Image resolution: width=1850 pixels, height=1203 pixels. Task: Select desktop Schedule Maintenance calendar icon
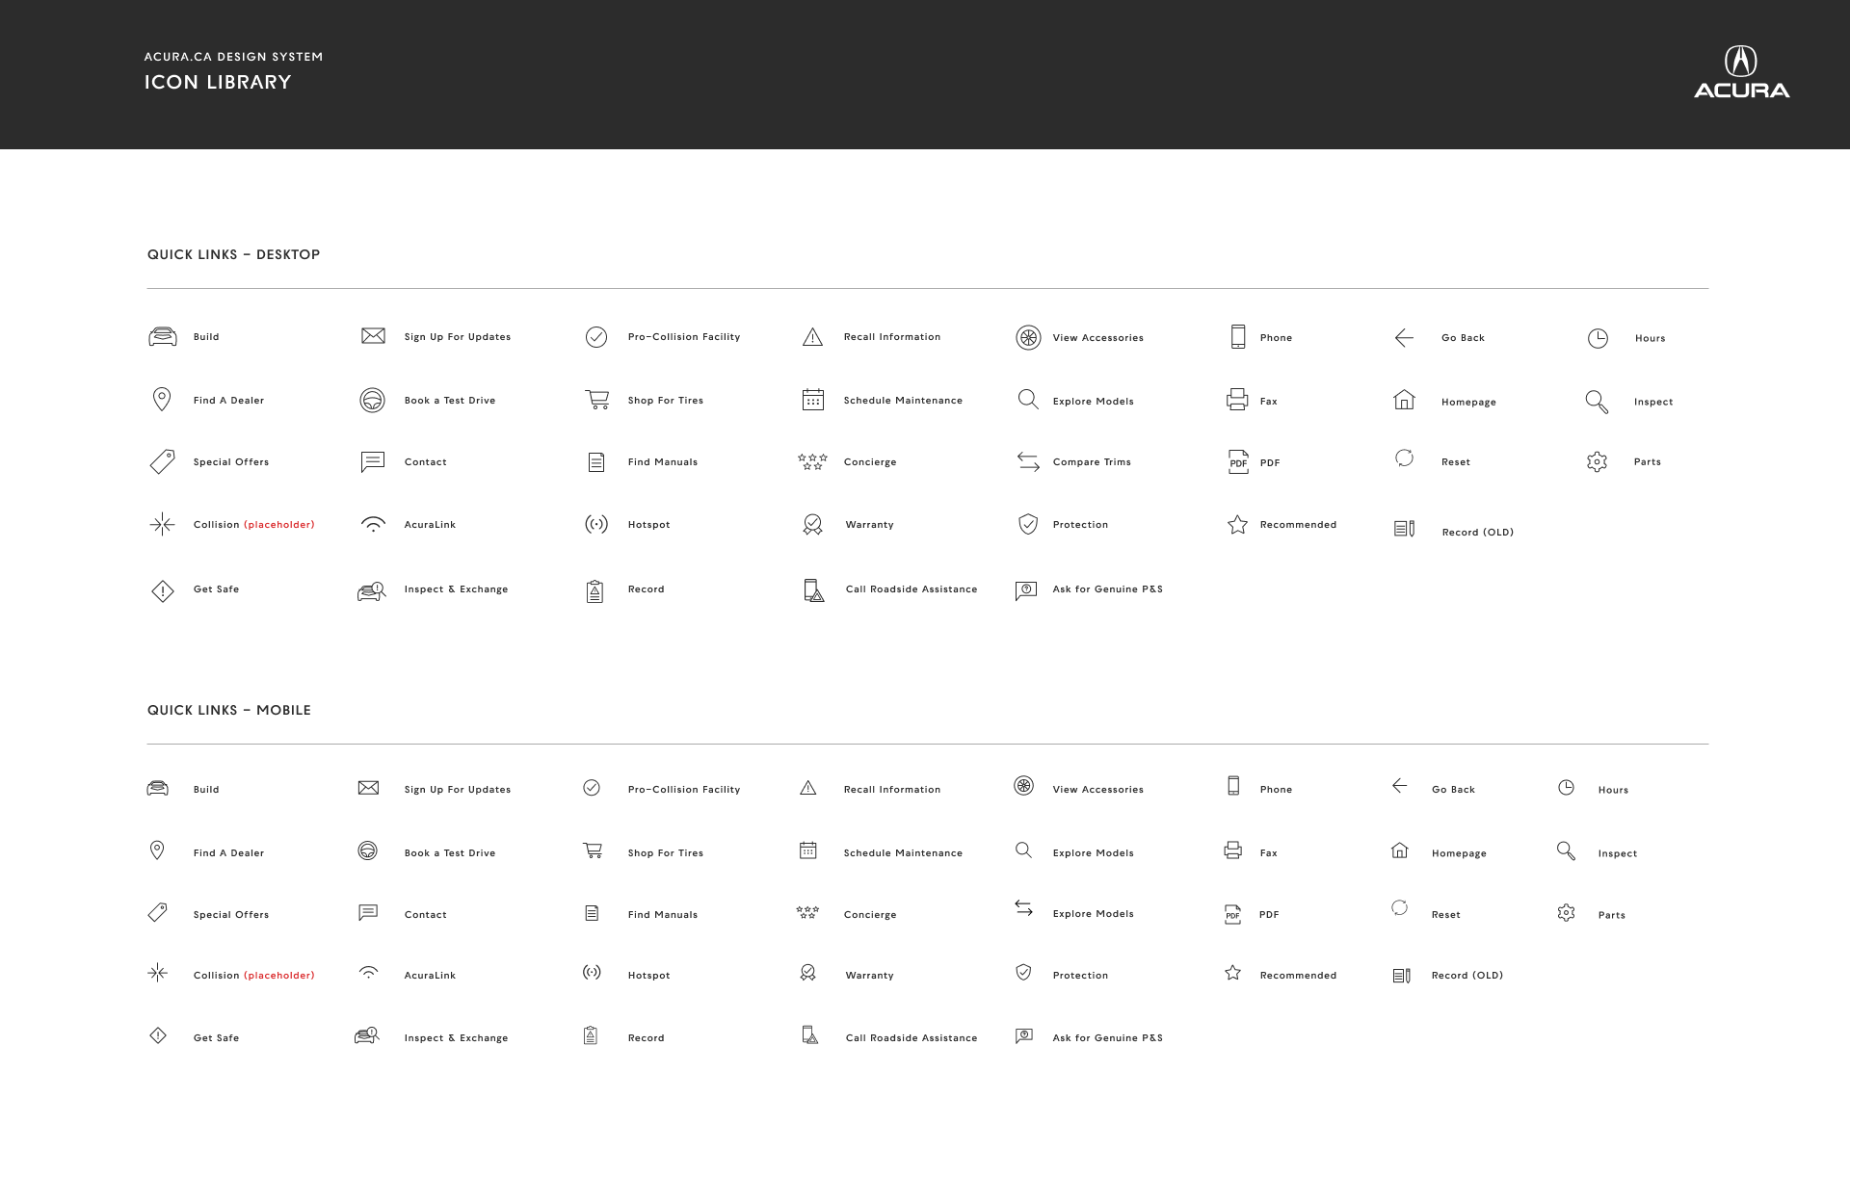click(x=813, y=400)
